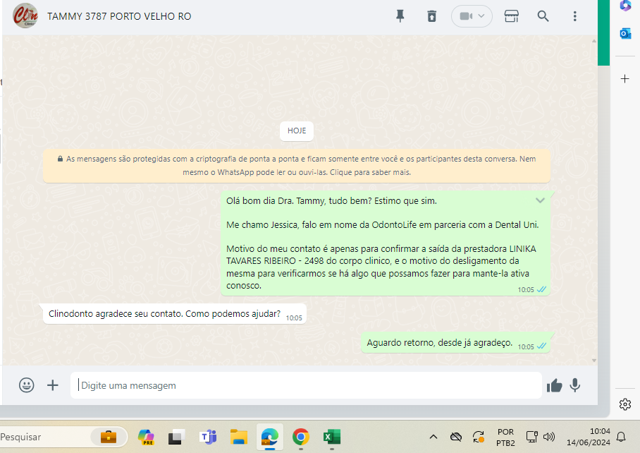Image resolution: width=640 pixels, height=453 pixels.
Task: Click the encryption notice to learn more
Action: 297,165
